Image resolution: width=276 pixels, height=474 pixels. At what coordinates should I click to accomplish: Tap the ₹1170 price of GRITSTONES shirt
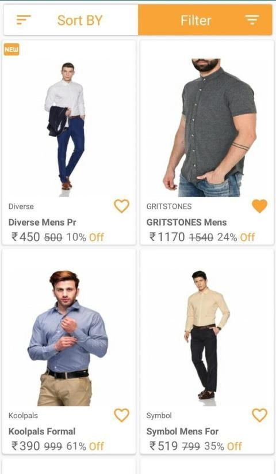[x=167, y=237]
